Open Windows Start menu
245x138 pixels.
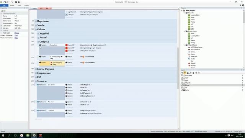3,135
